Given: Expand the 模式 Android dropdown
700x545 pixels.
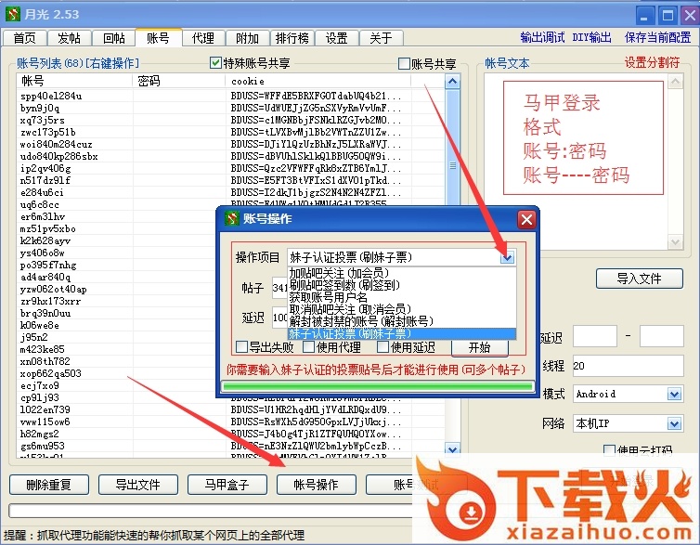Looking at the screenshot, I should [674, 395].
